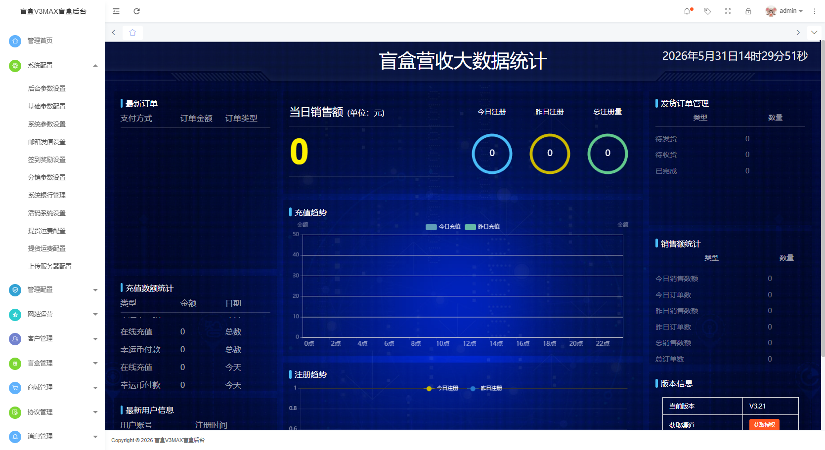
Task: Click the 协议管理 document icon
Action: (15, 412)
